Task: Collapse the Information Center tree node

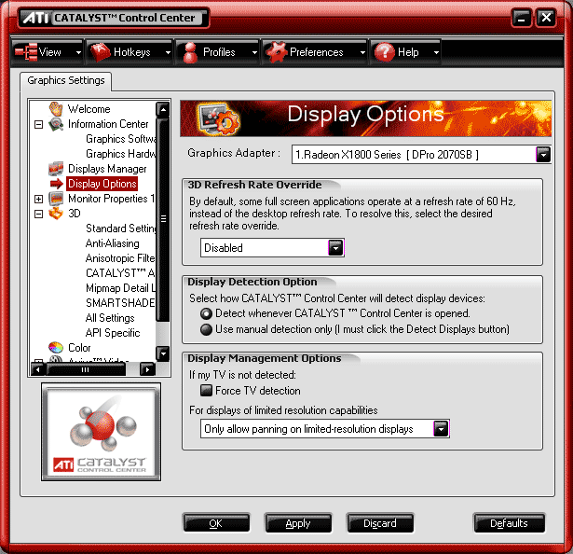Action: coord(38,124)
